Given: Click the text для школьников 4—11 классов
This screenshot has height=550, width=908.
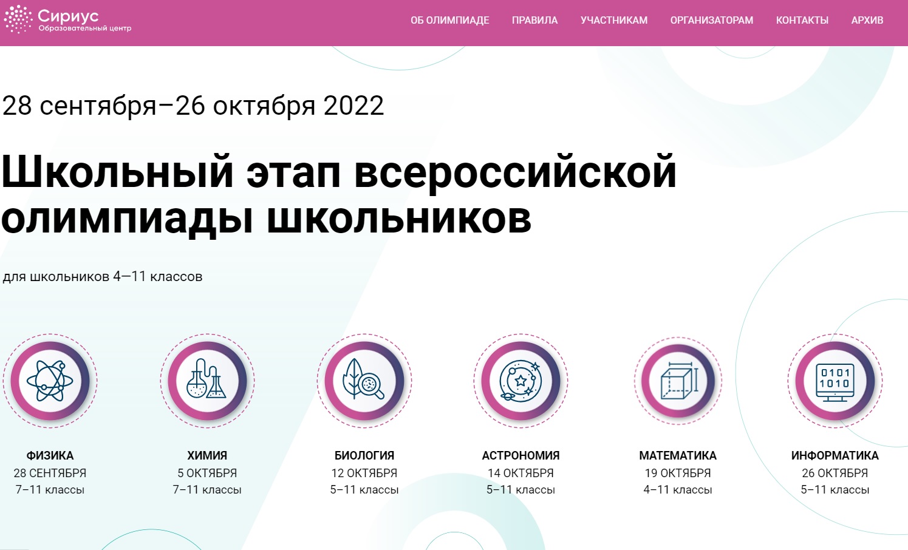Looking at the screenshot, I should 103,277.
